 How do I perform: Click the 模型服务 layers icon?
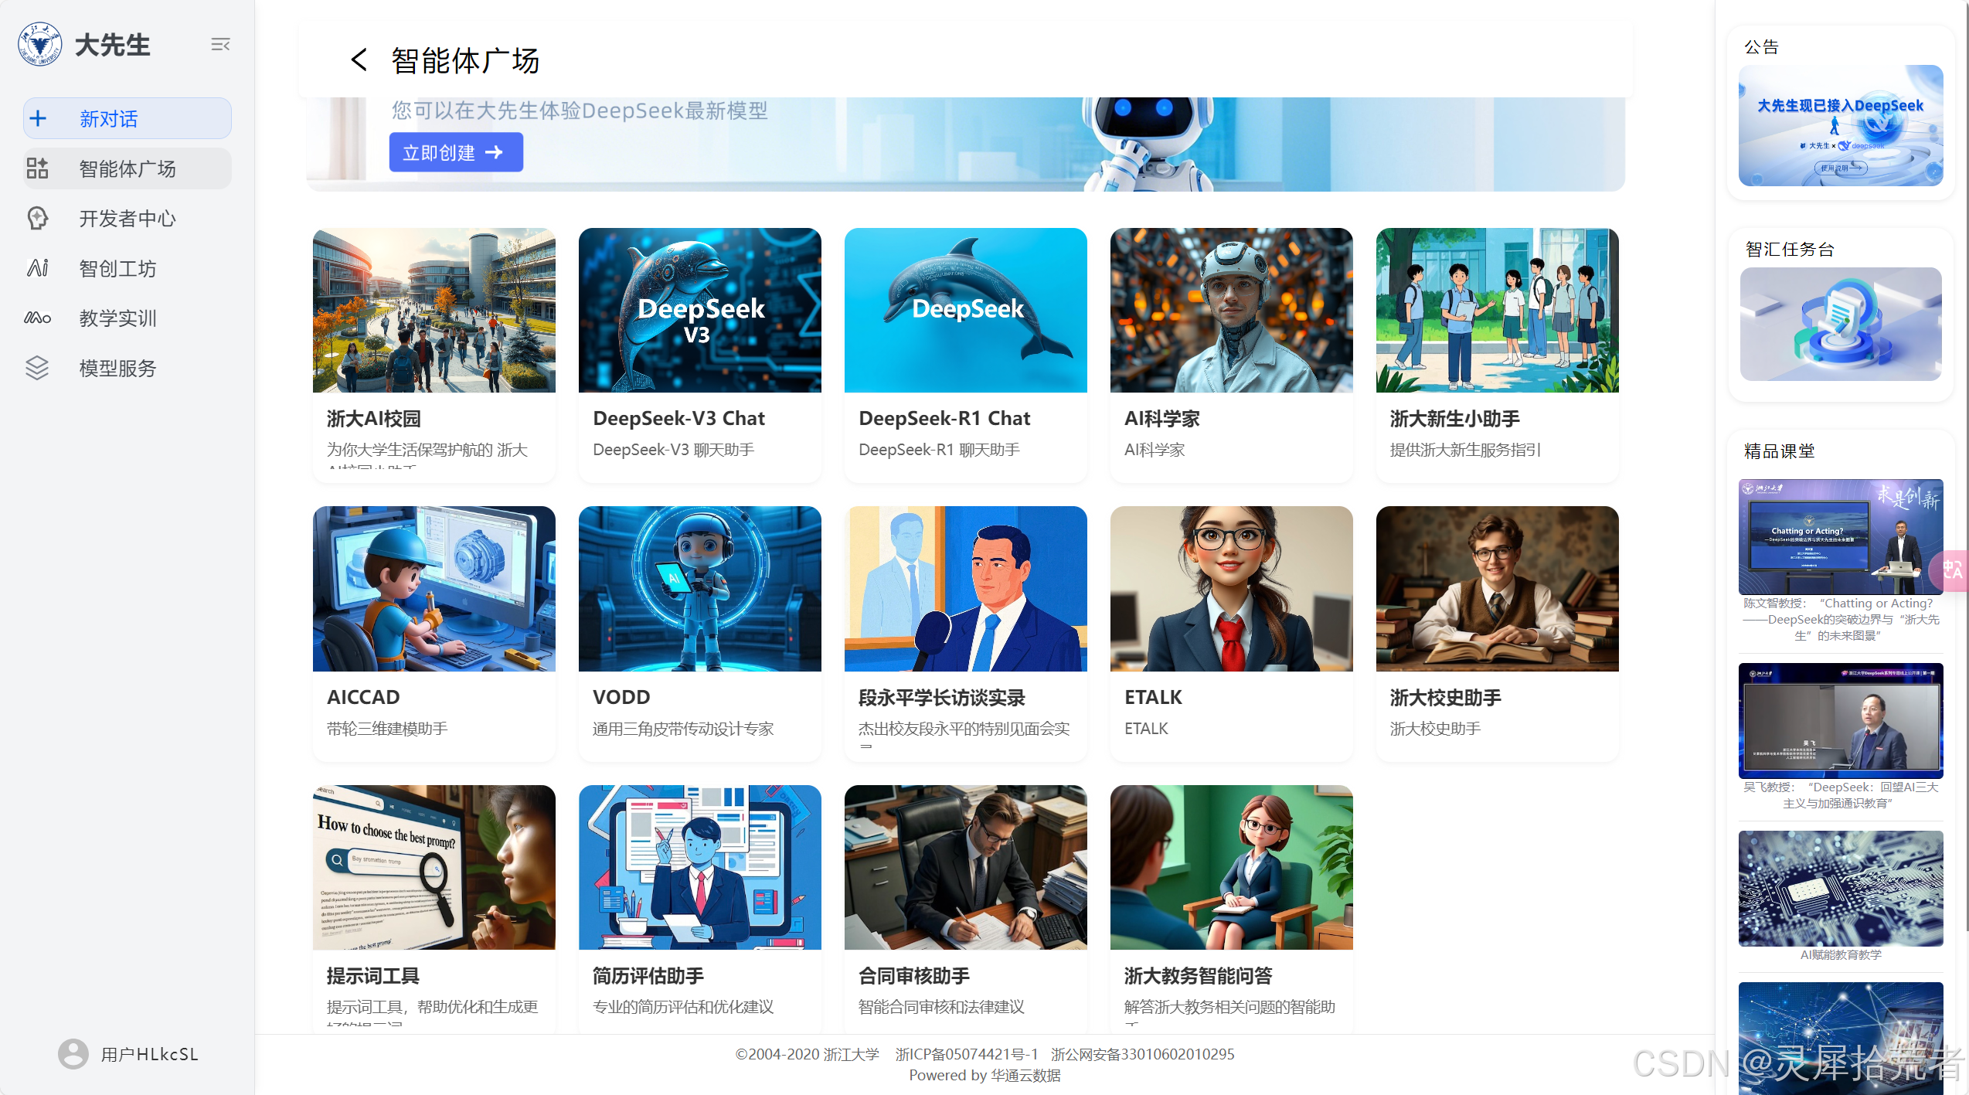[37, 368]
